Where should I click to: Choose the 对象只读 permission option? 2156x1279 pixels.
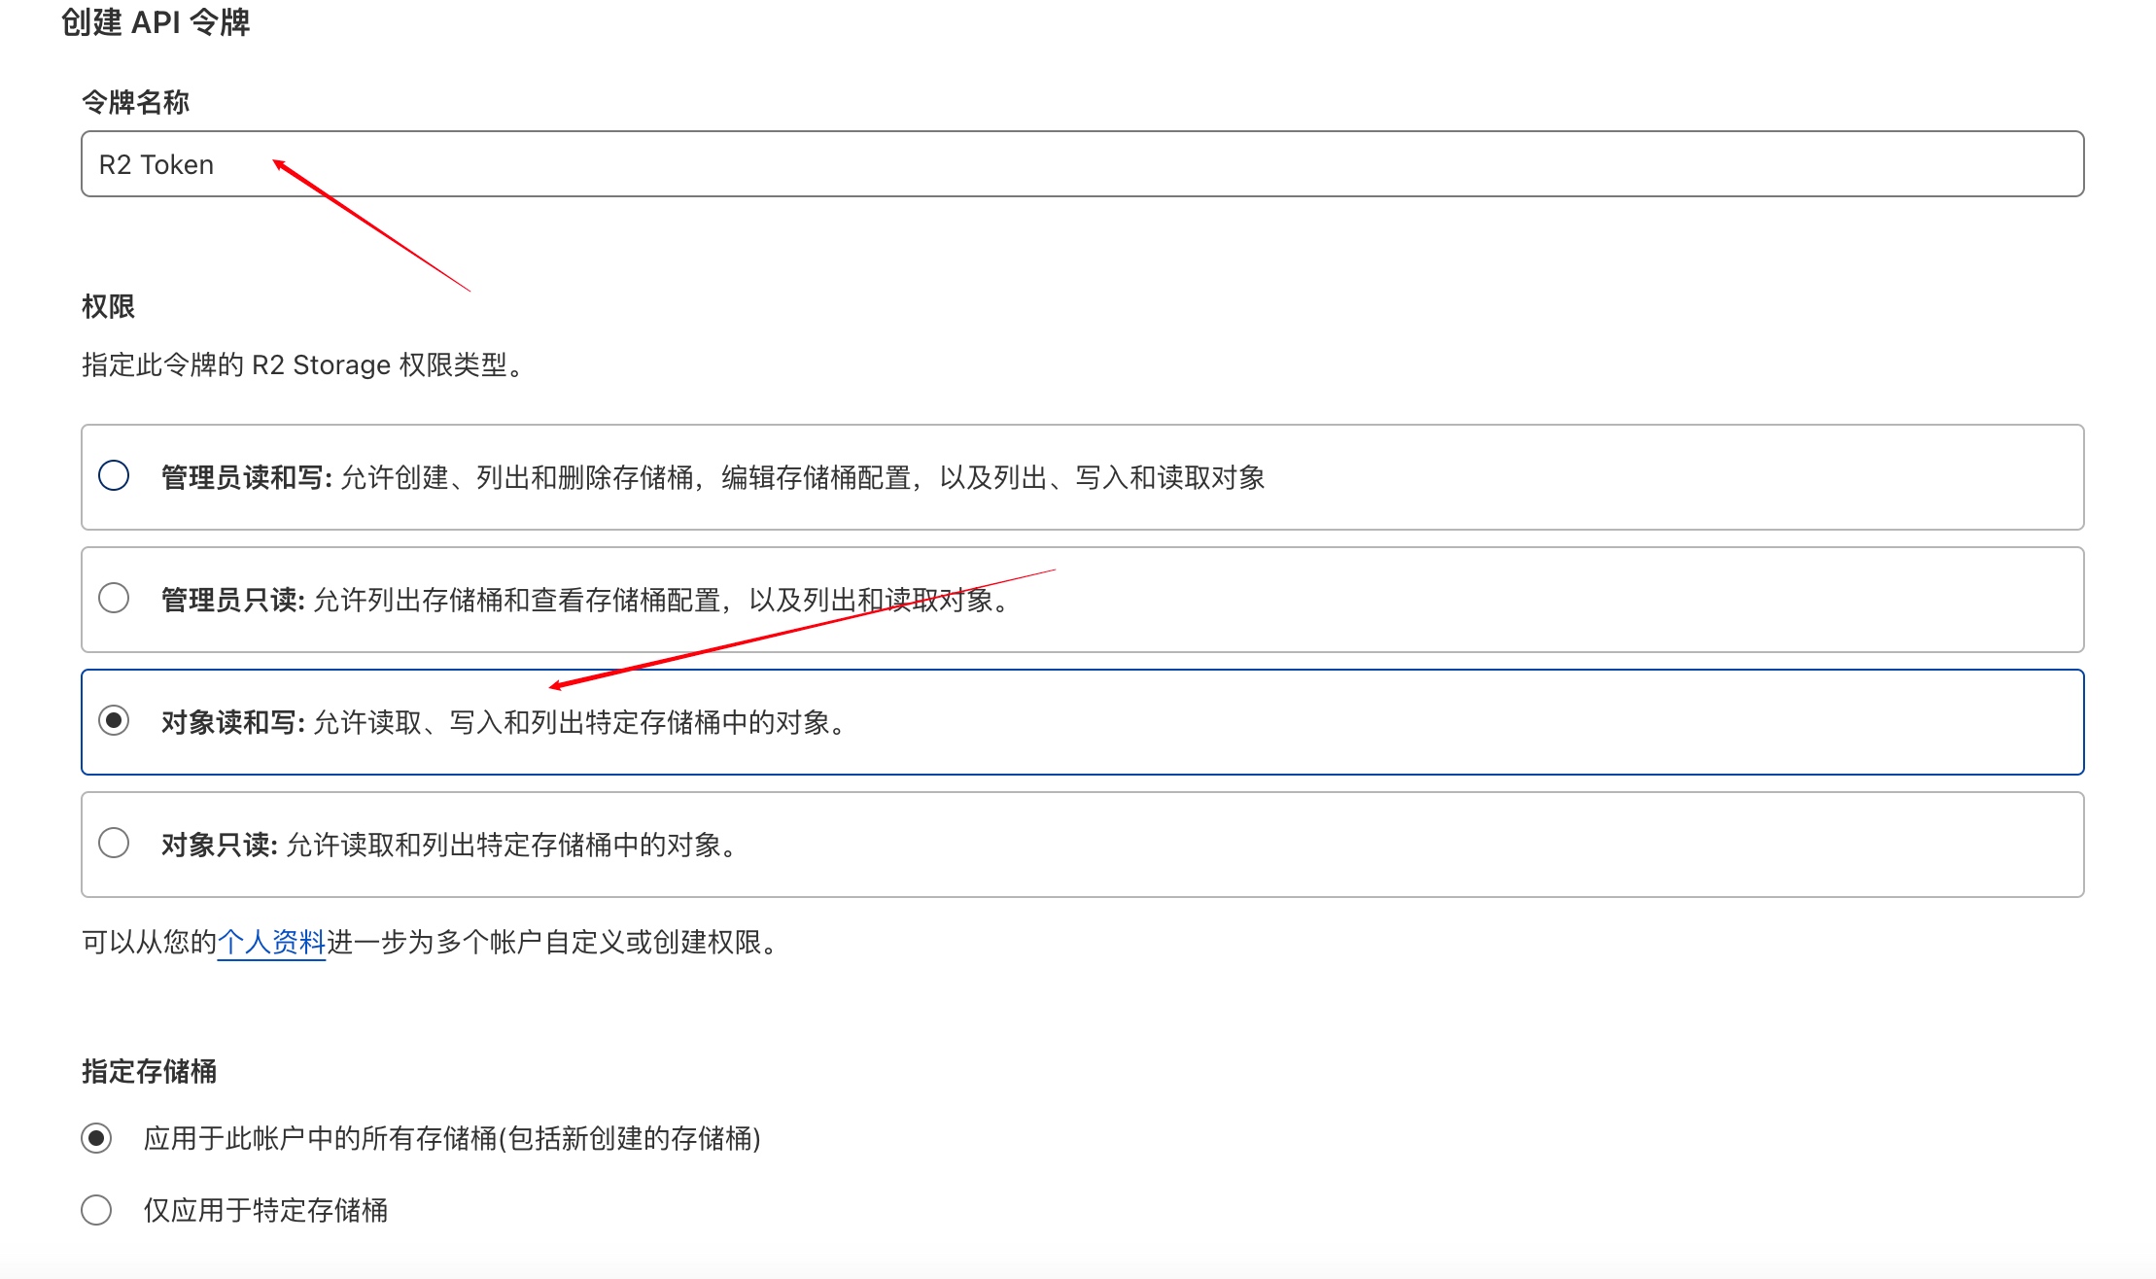(x=115, y=845)
